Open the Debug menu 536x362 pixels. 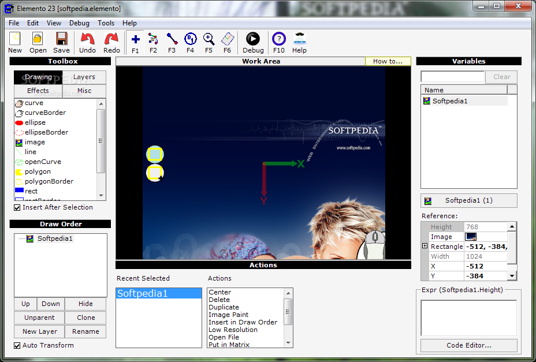79,23
